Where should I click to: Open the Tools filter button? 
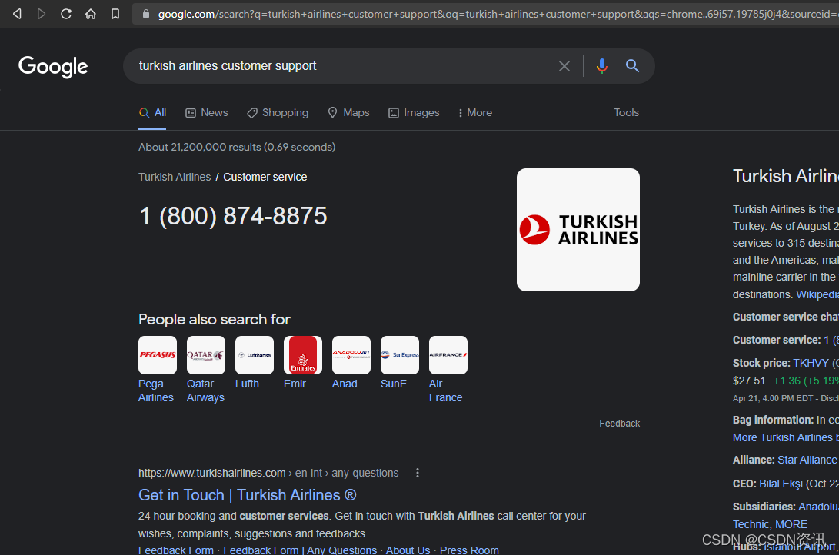tap(626, 113)
